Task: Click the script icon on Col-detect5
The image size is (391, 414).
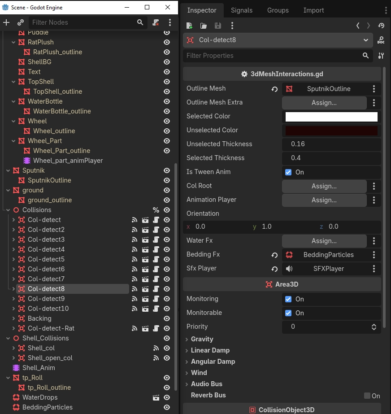Action: coord(156,259)
